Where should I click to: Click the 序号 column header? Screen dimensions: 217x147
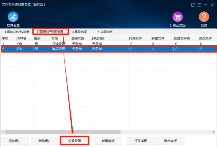(x=8, y=38)
